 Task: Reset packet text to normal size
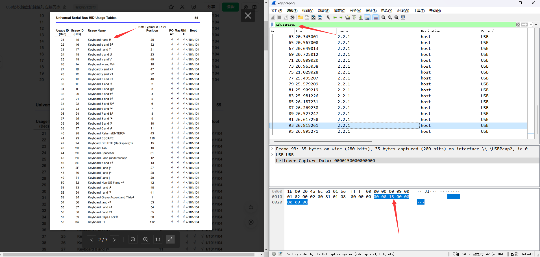click(x=397, y=17)
